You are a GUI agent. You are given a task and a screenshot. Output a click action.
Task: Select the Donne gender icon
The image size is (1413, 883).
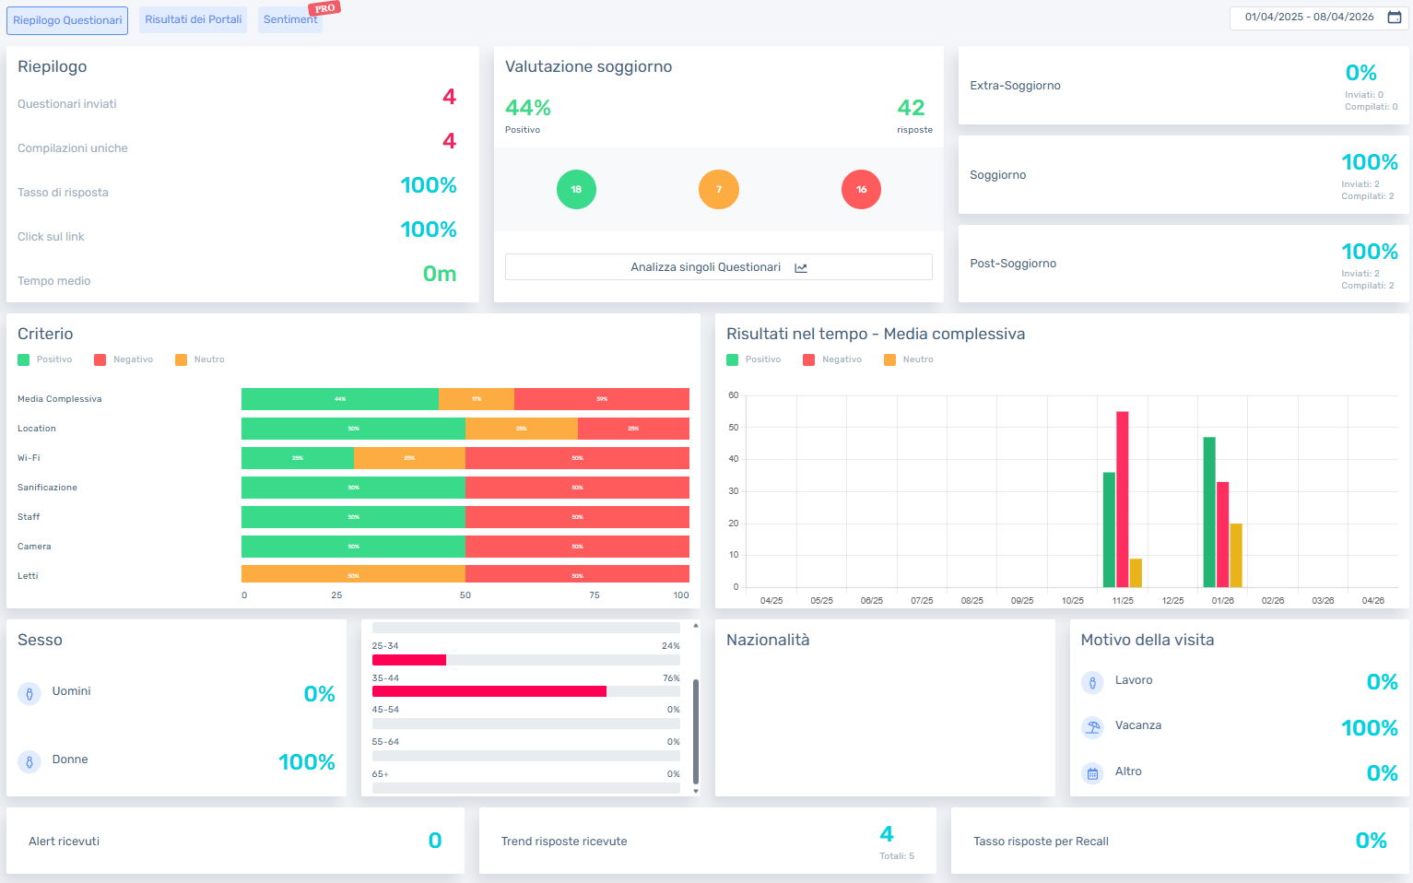(x=29, y=762)
